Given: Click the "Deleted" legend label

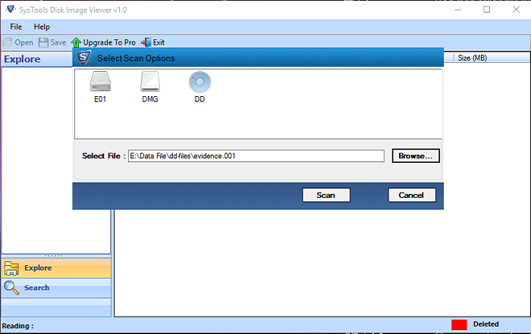Looking at the screenshot, I should pos(485,324).
